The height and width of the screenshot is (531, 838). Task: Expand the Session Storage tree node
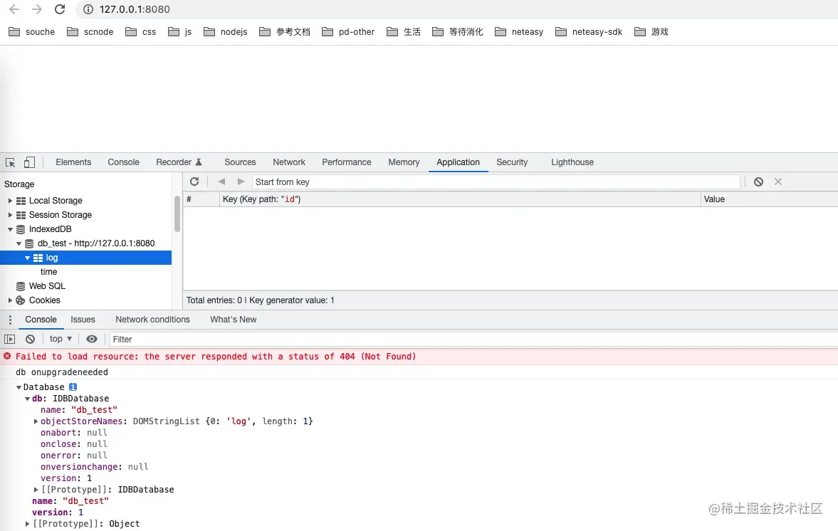(10, 215)
